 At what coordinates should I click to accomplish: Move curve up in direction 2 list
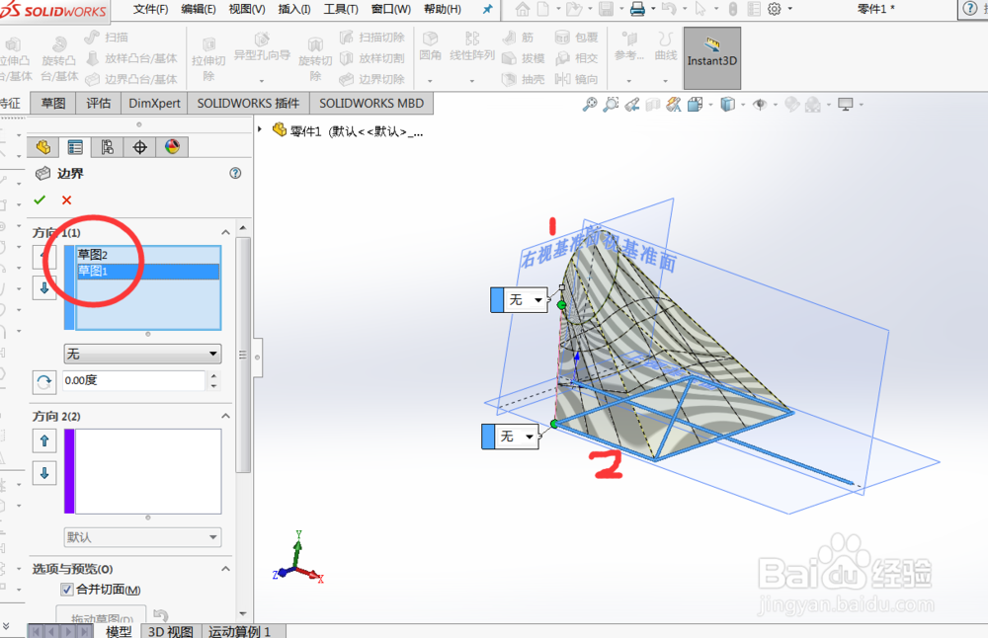click(x=44, y=440)
